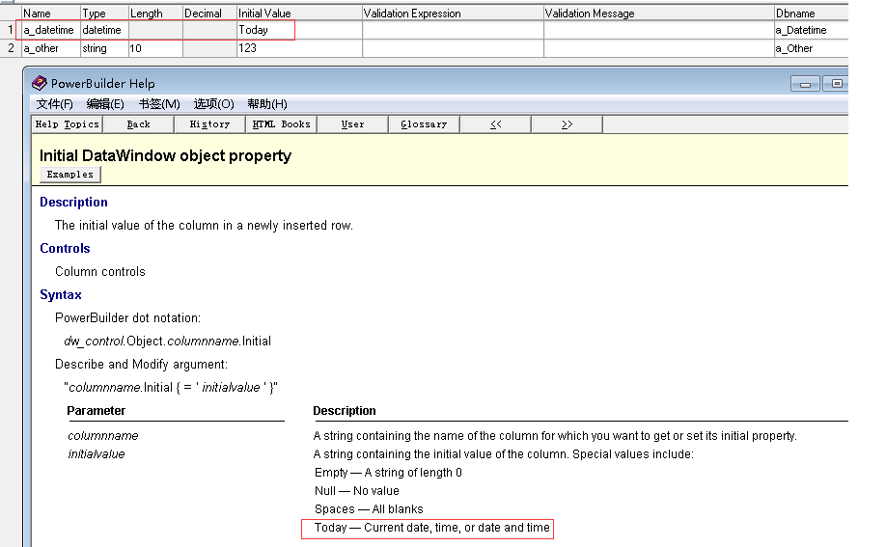This screenshot has height=547, width=886.
Task: Click the Validation Expression column header
Action: [x=453, y=14]
